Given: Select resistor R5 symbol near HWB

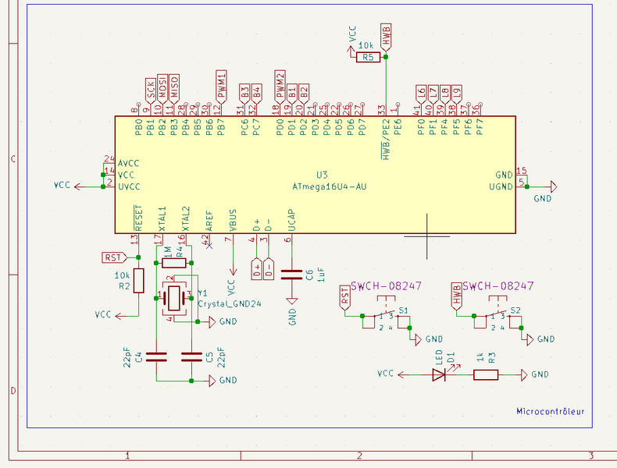Looking at the screenshot, I should point(369,58).
